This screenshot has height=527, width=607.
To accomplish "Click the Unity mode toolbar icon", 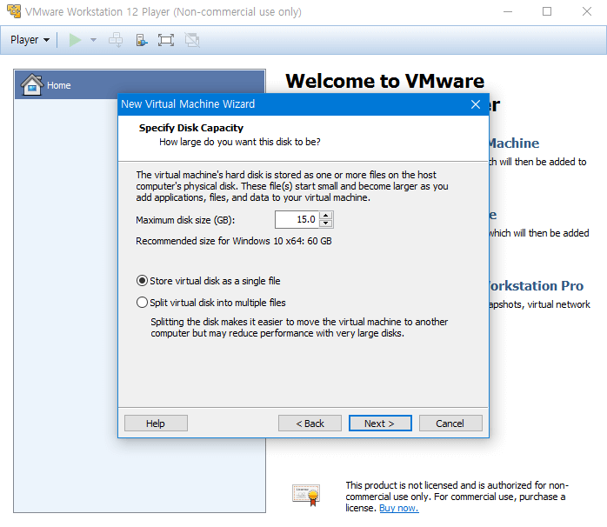I will [x=191, y=40].
